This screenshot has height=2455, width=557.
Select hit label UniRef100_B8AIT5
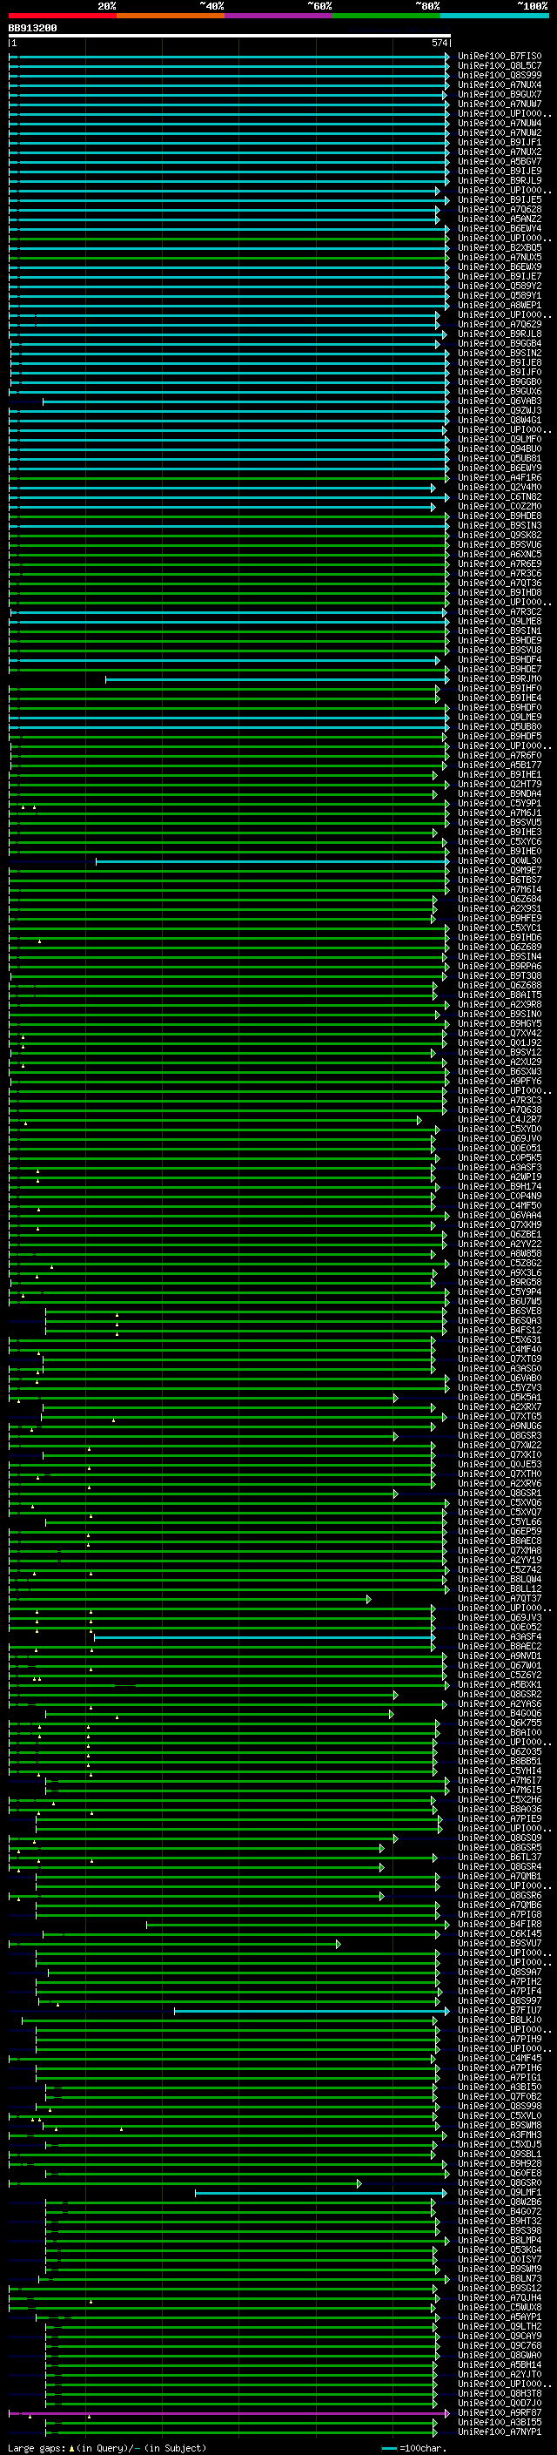[499, 995]
